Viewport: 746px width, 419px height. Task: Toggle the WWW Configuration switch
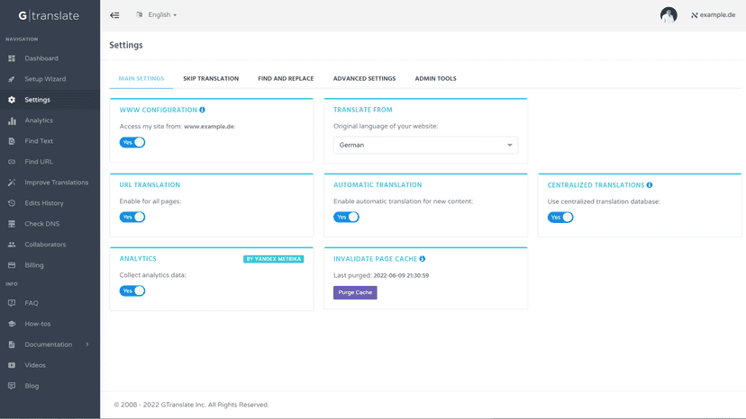point(132,142)
